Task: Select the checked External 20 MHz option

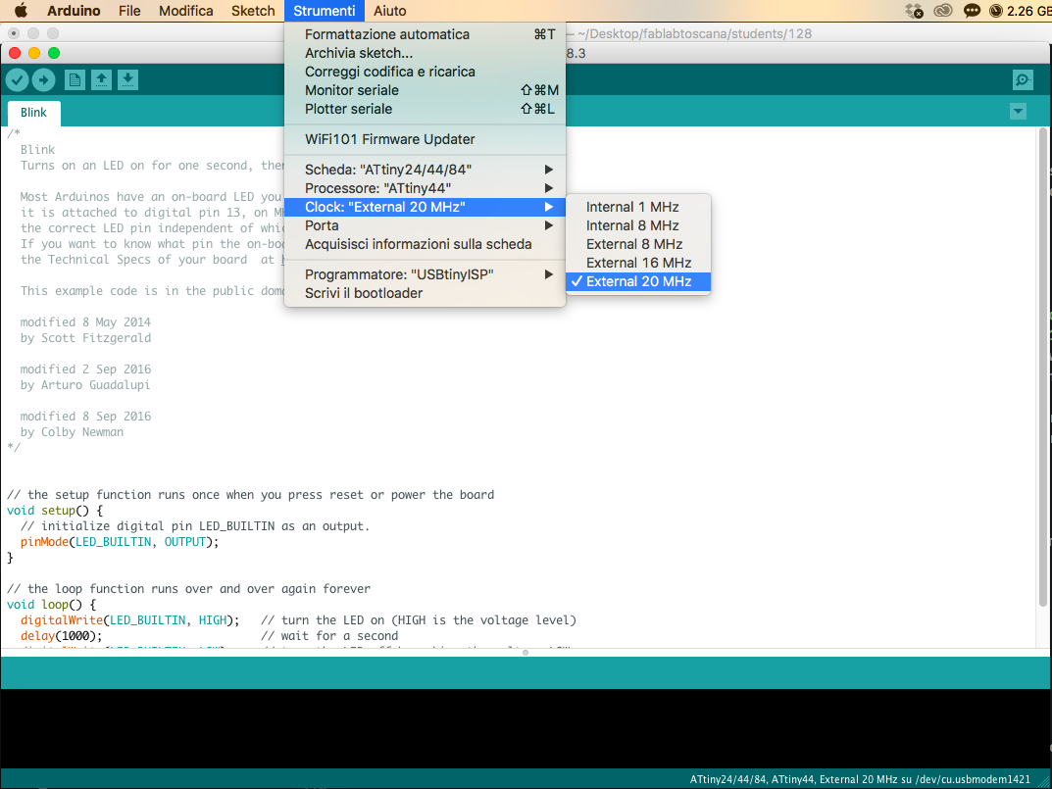Action: 638,282
